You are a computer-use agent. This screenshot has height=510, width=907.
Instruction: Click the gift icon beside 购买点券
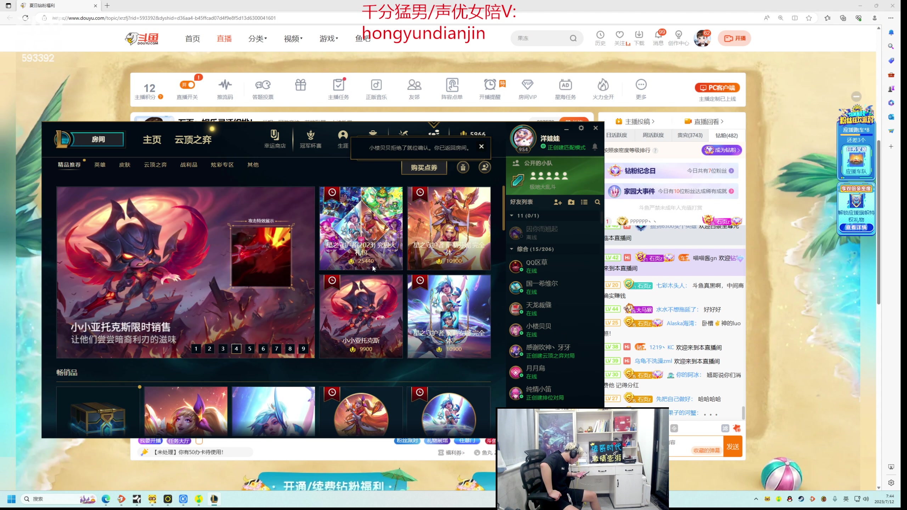(463, 167)
